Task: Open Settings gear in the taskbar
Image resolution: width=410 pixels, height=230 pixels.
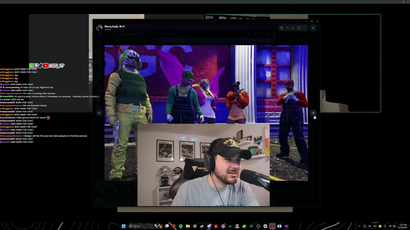Action: pyautogui.click(x=195, y=226)
